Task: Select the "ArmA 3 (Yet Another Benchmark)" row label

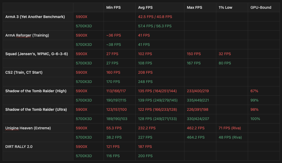Action: point(35,17)
